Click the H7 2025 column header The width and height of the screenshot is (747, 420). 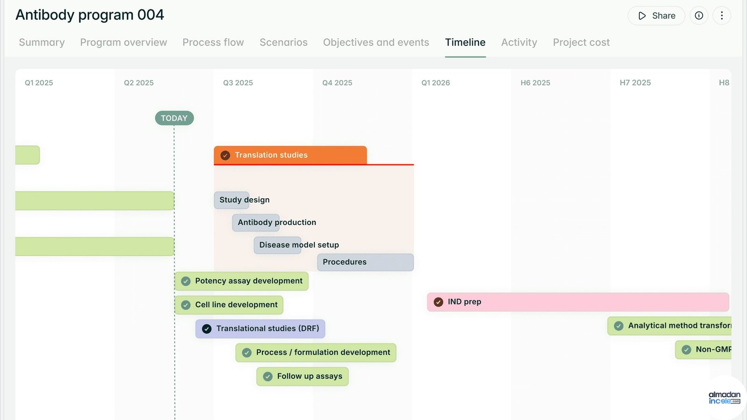[x=635, y=83]
